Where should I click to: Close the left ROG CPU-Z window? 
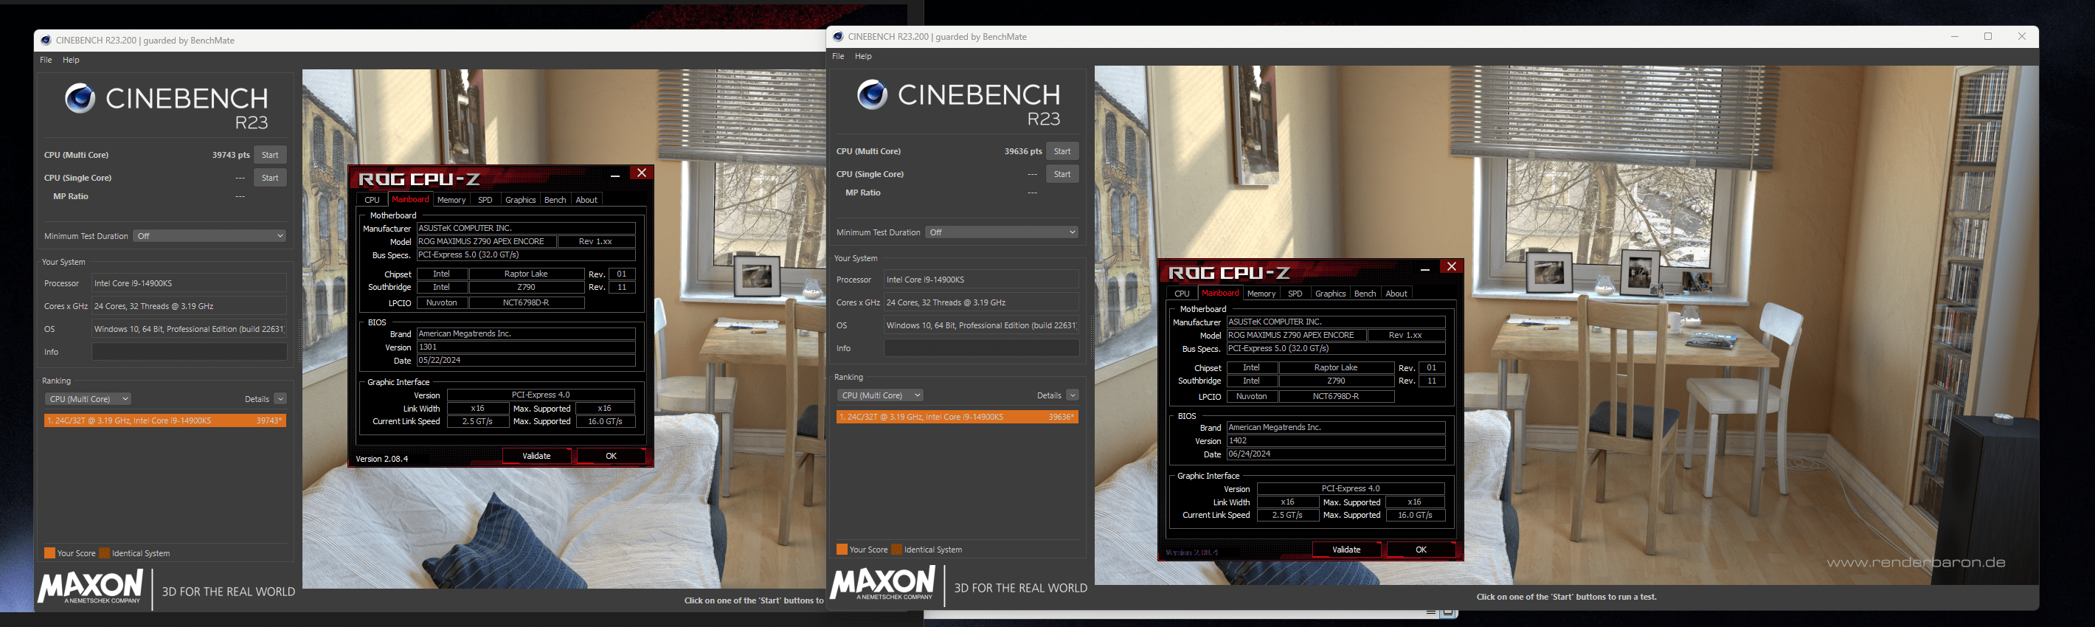[641, 173]
